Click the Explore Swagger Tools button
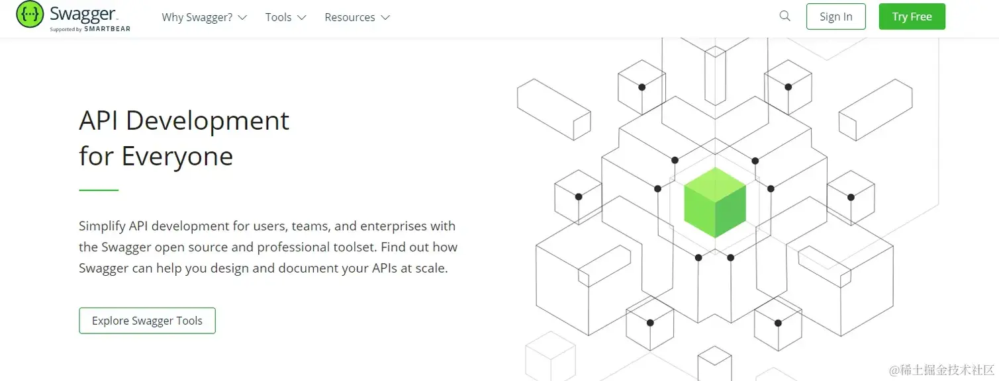Viewport: 999px width, 381px height. (147, 321)
